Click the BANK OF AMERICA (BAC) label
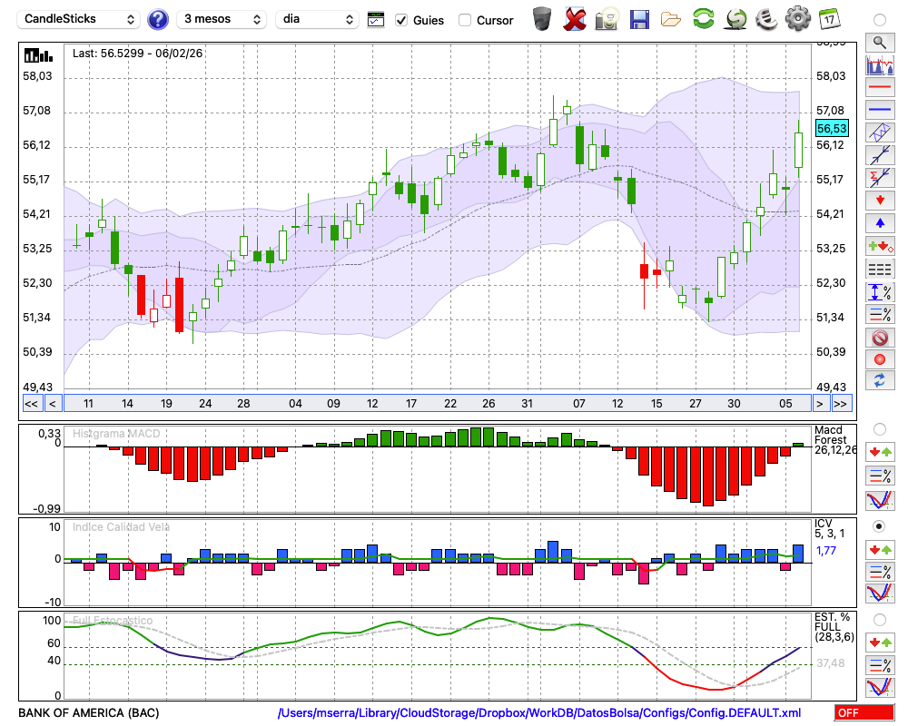 (89, 712)
